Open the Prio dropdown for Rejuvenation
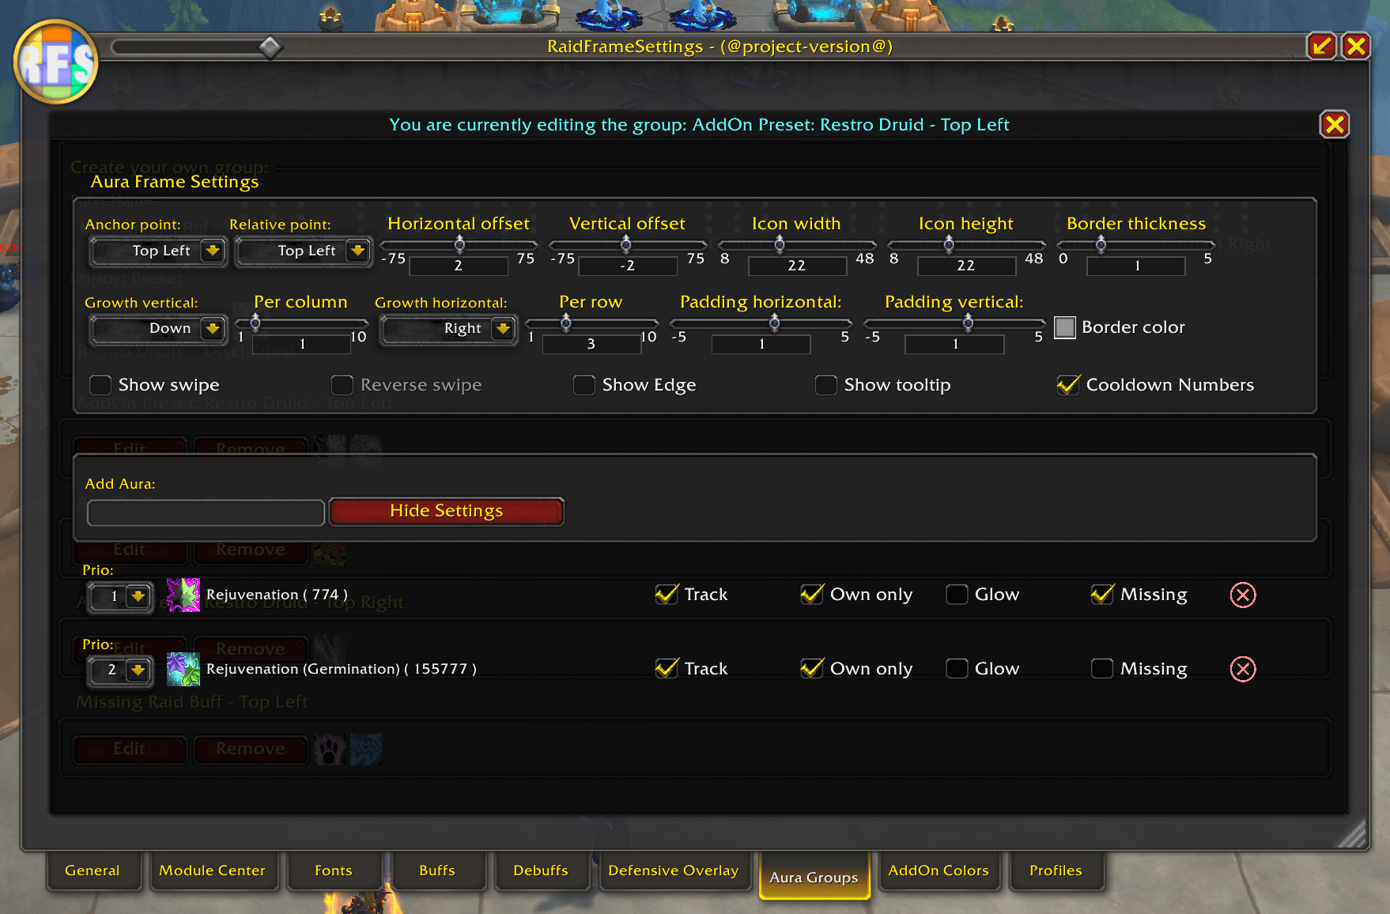The width and height of the screenshot is (1390, 914). coord(139,598)
